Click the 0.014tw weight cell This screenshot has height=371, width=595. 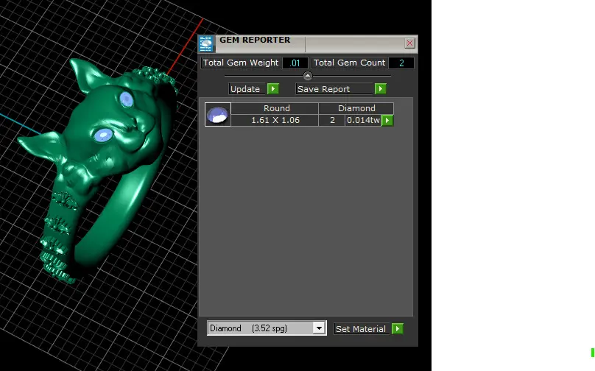tap(363, 120)
